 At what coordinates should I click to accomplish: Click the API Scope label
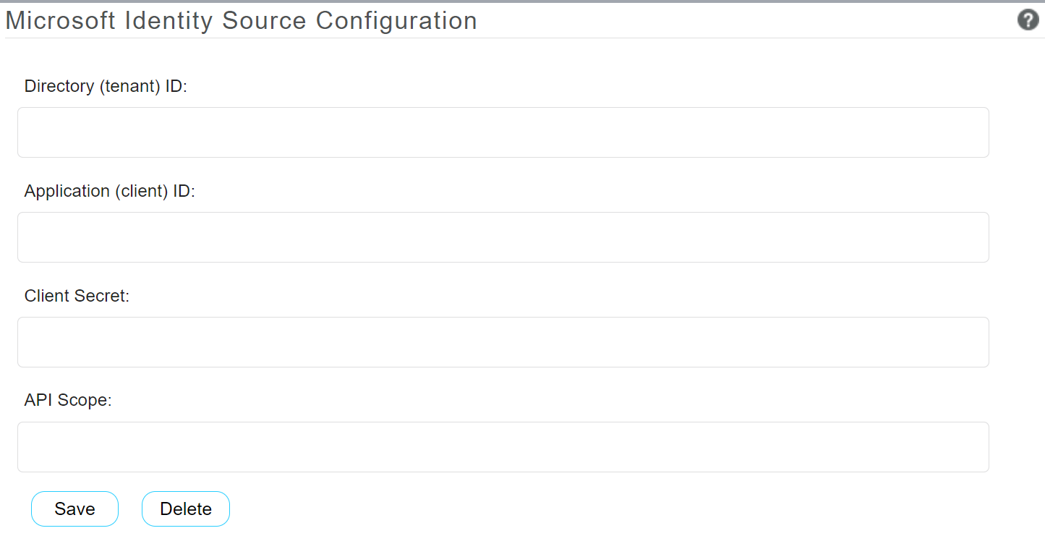68,401
